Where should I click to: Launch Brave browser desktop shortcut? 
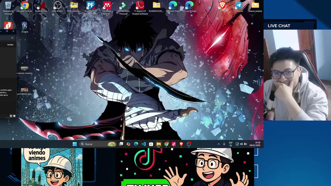coord(222,7)
